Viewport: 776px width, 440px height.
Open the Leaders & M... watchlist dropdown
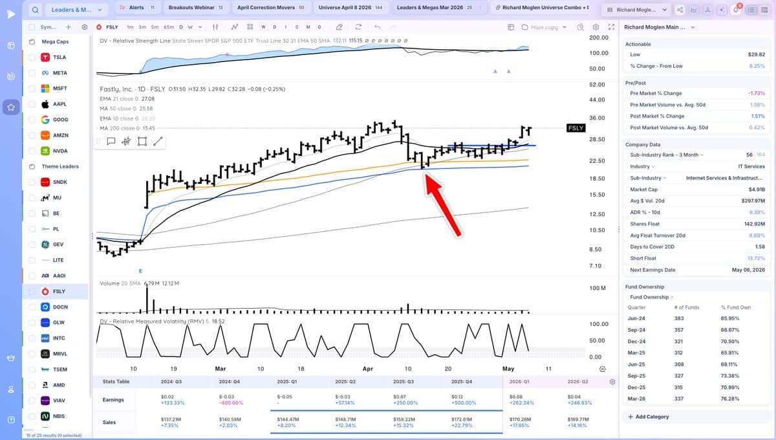[77, 10]
